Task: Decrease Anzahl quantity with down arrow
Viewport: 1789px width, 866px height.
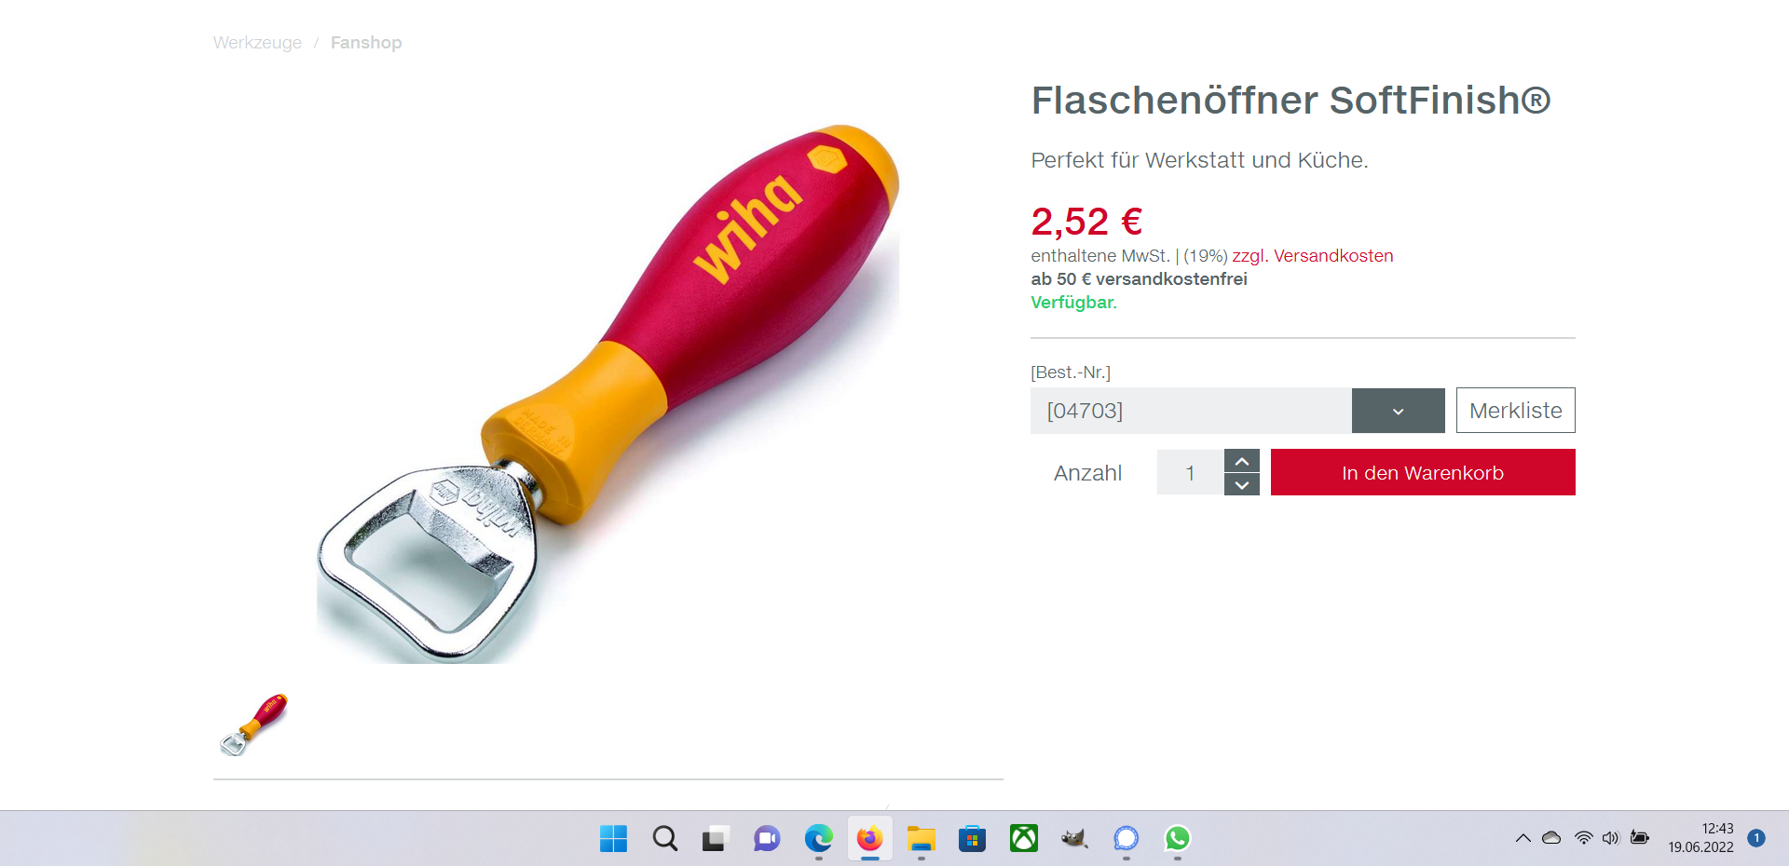Action: click(x=1241, y=484)
